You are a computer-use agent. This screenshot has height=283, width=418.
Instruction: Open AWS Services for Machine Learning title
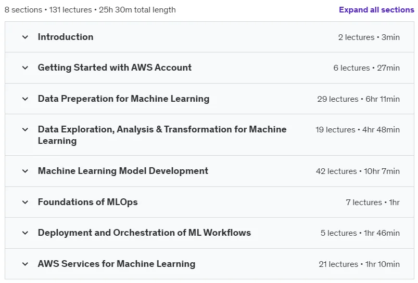117,264
